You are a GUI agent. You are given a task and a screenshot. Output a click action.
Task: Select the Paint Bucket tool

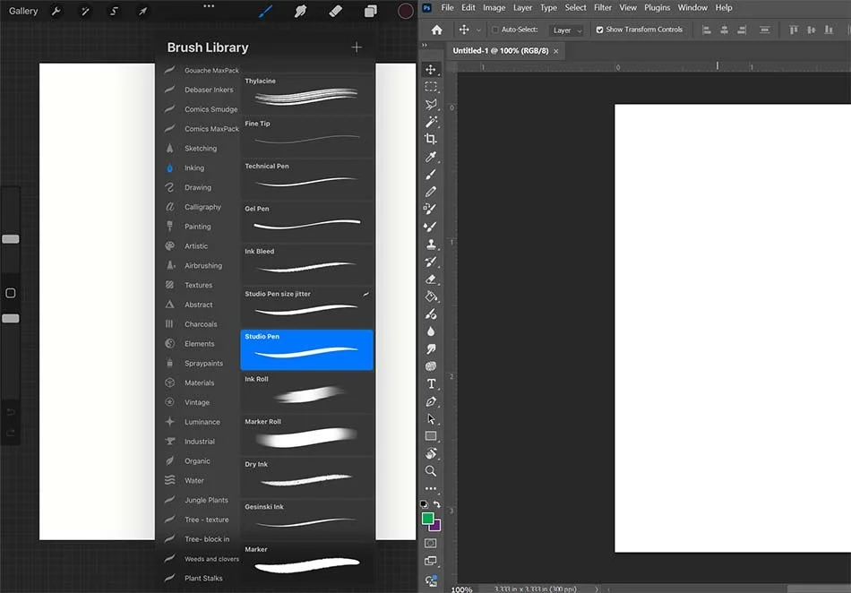431,296
